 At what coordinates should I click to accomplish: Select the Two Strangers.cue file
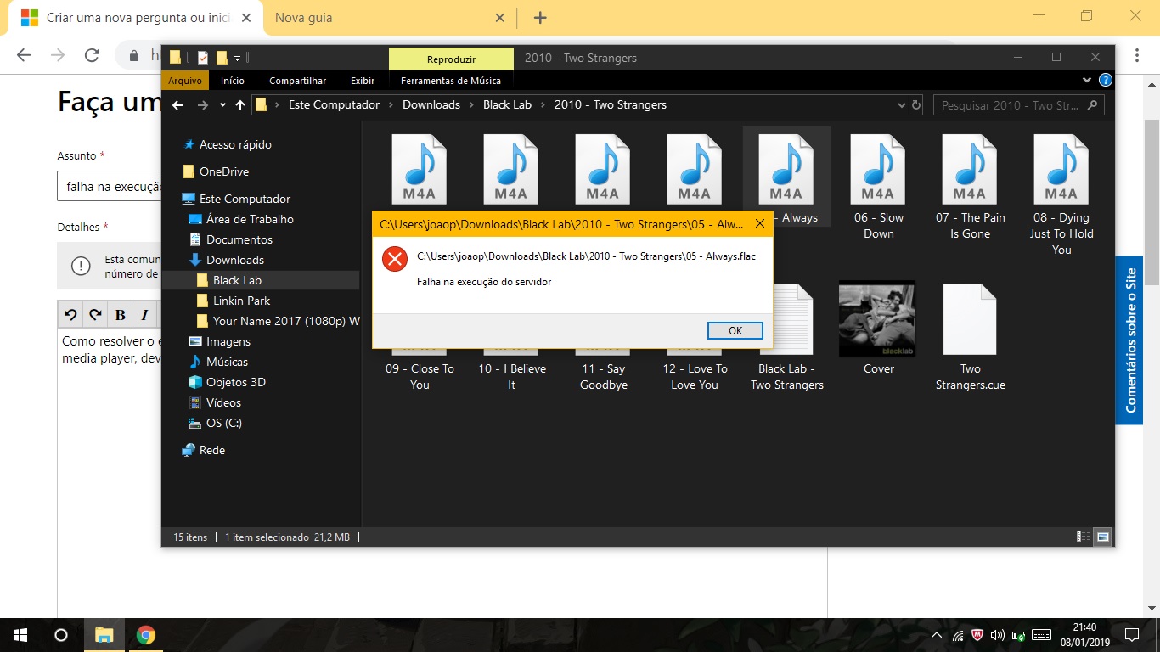coord(970,337)
